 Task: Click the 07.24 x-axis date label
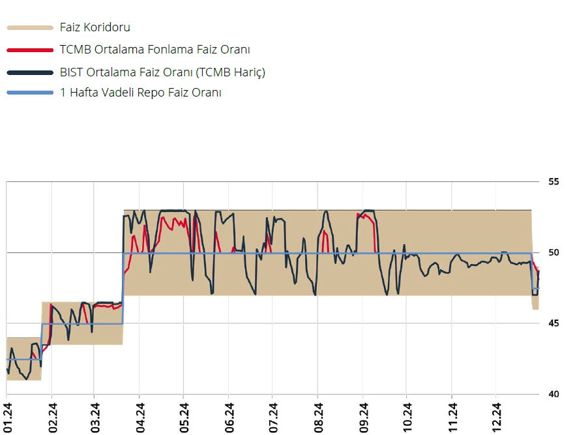(x=273, y=418)
